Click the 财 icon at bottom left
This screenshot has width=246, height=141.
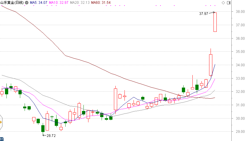[x=1, y=139]
